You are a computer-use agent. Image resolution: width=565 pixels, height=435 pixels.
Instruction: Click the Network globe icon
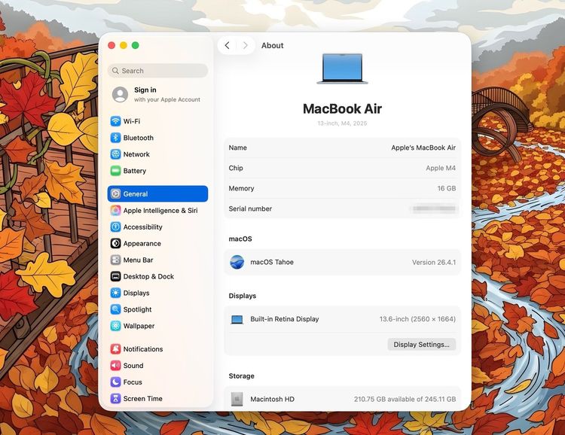pos(115,154)
